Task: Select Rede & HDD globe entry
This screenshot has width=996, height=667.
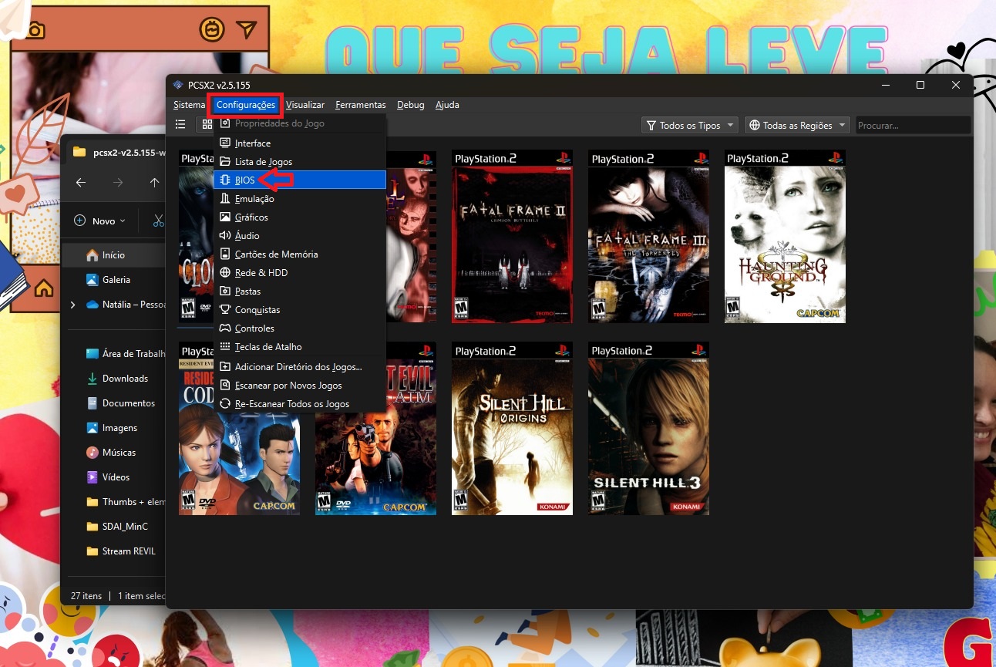Action: (261, 273)
